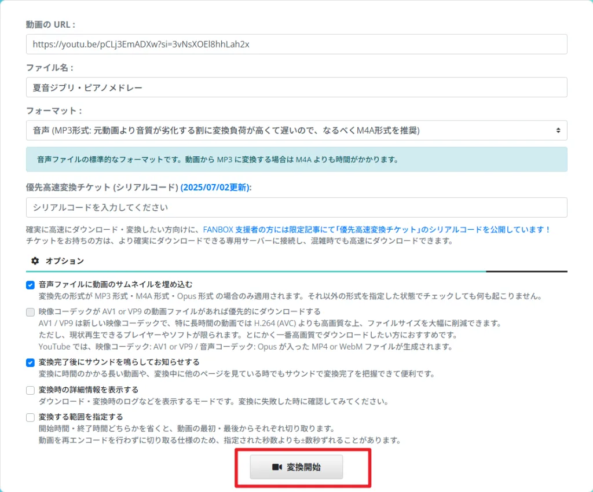Click the serial code input field
The width and height of the screenshot is (593, 492).
[x=296, y=207]
